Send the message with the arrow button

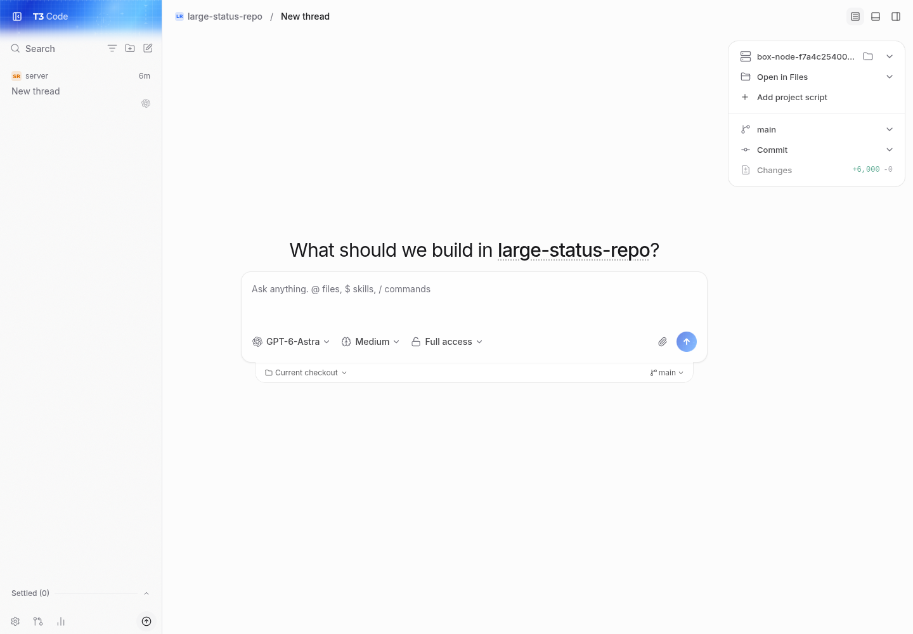[687, 342]
